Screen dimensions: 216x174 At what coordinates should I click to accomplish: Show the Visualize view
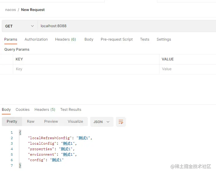point(75,121)
